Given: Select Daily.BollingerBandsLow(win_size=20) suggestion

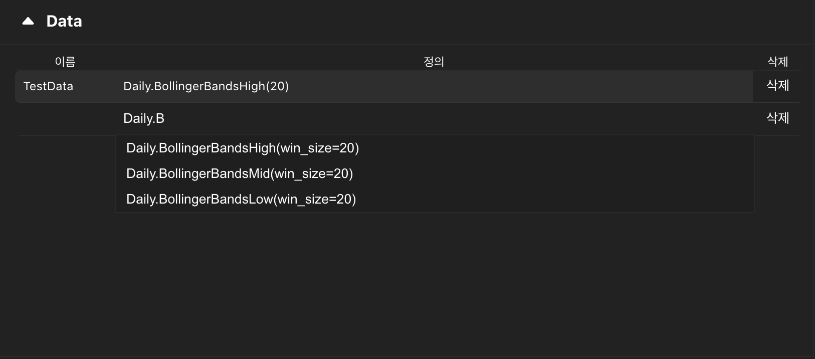Looking at the screenshot, I should click(x=241, y=200).
